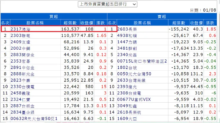The height and width of the screenshot is (123, 220).
Task: Click the value 22,442
Action: tap(72, 87)
